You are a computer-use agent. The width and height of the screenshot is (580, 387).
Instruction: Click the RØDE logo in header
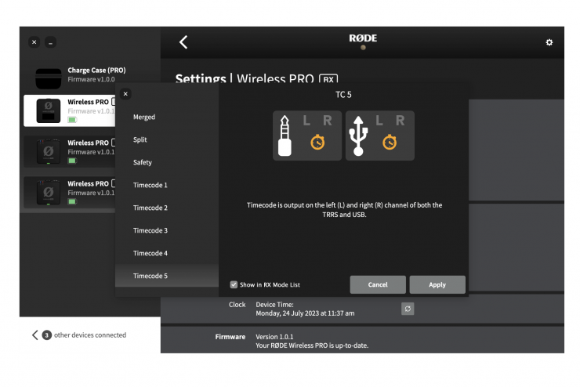[x=362, y=38]
